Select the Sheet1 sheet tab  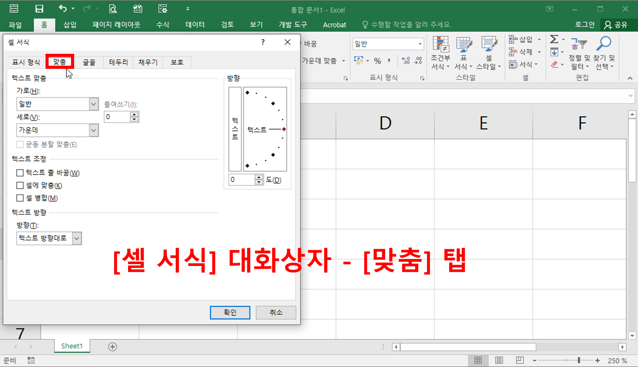72,346
